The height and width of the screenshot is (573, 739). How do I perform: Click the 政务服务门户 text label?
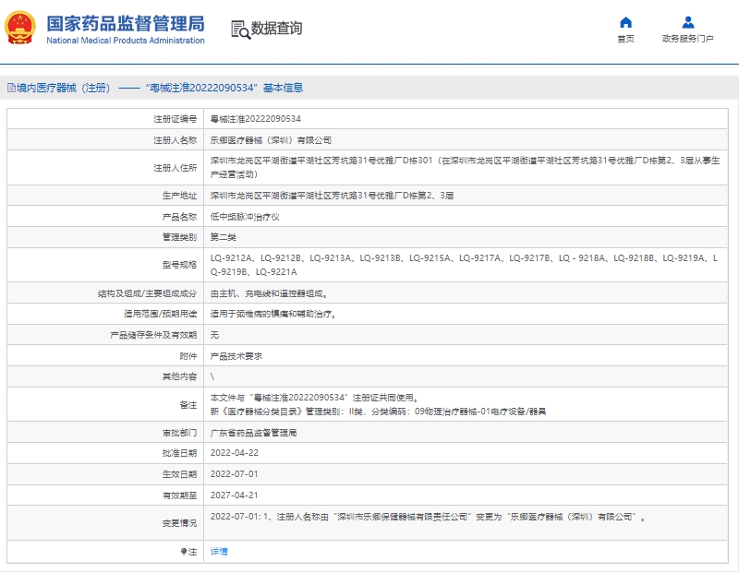click(688, 39)
